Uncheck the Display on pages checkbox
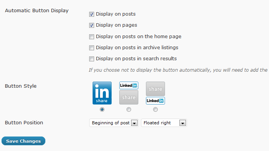 coord(91,26)
